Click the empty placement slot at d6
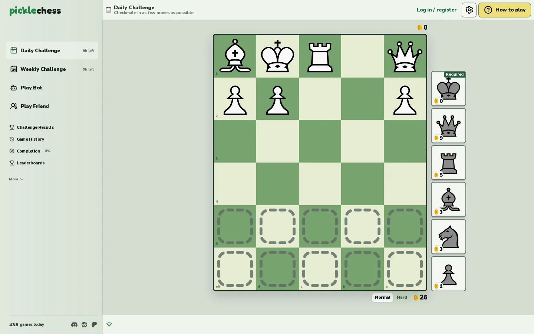Image resolution: width=534 pixels, height=334 pixels. point(277,269)
